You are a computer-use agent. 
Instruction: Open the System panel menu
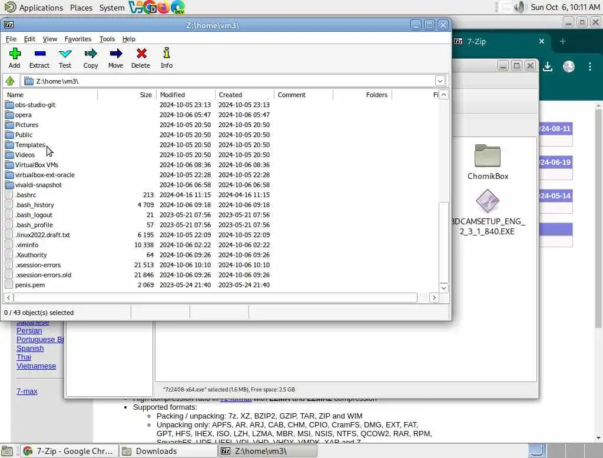coord(111,8)
